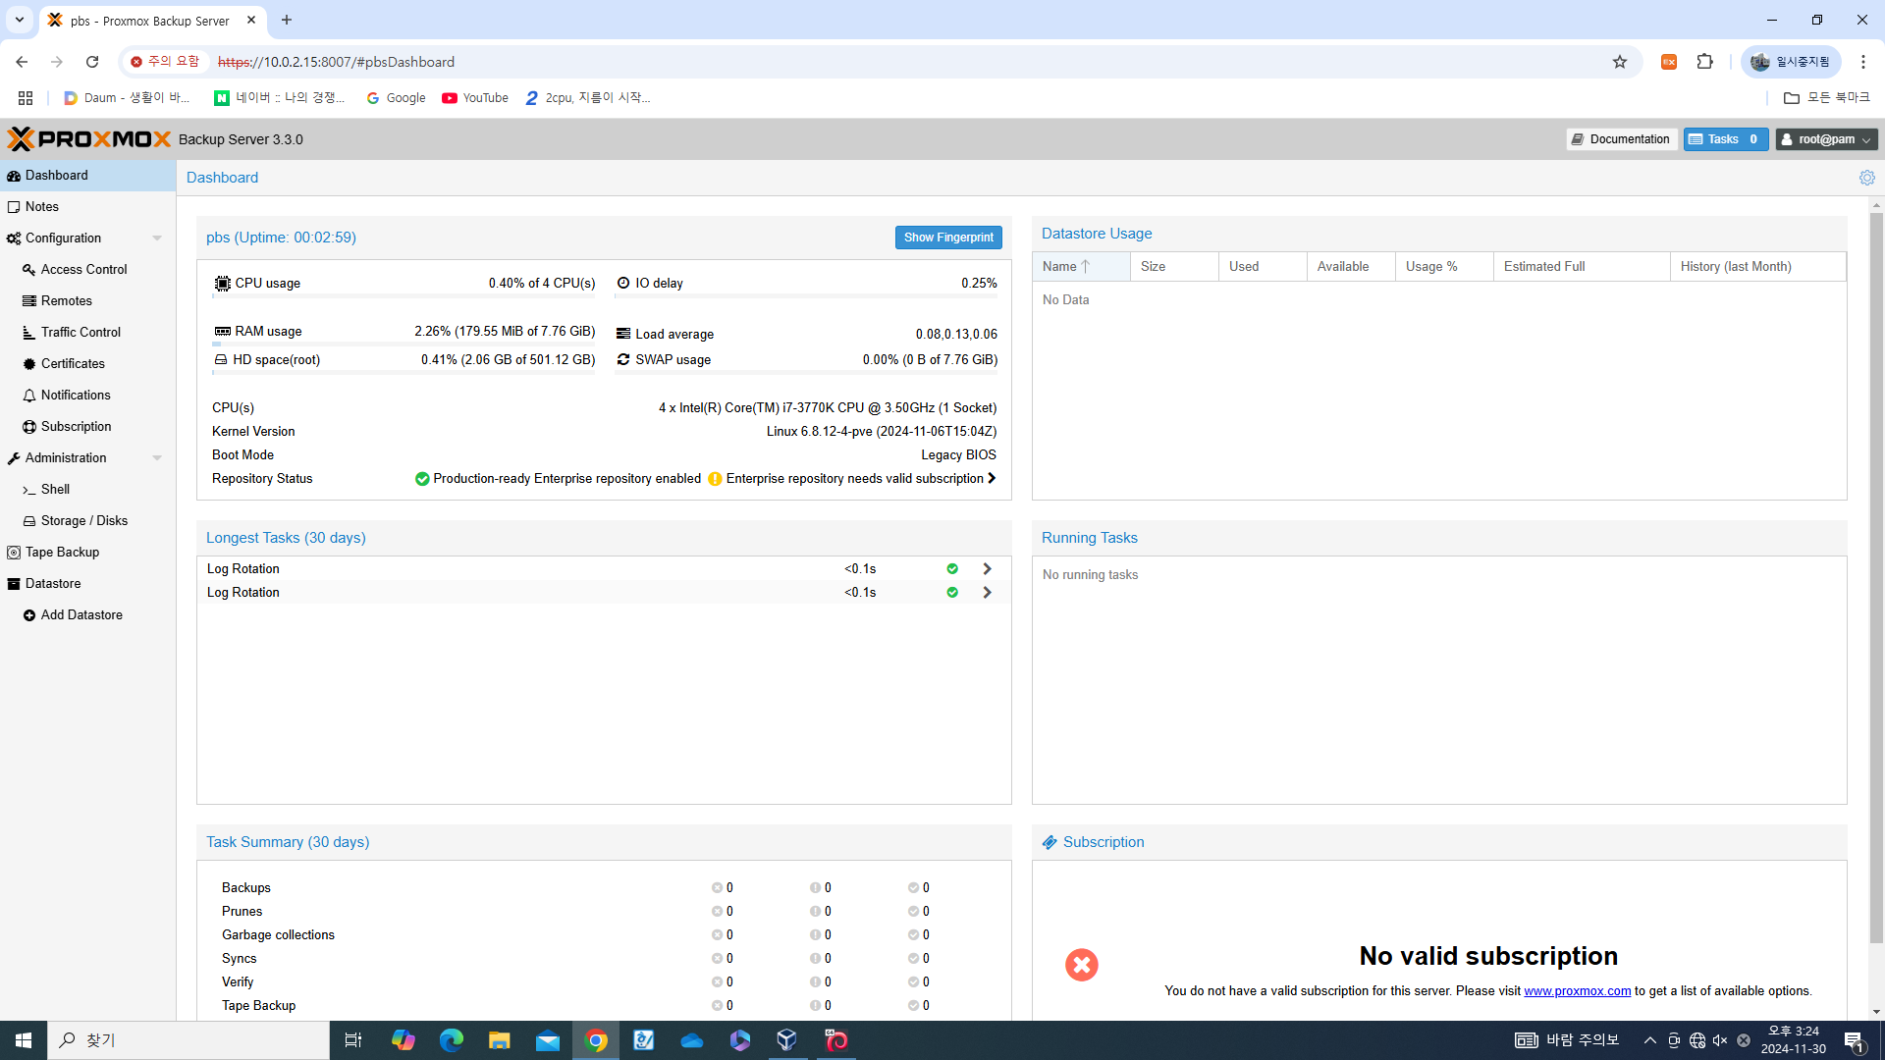Sort datastore table by Size column
This screenshot has width=1885, height=1060.
(1174, 267)
